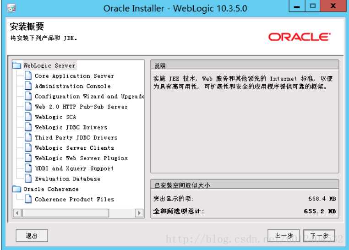
Task: Click the Core Application Server document icon
Action: [28, 76]
